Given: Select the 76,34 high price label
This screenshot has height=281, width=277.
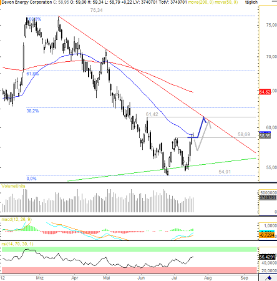Looking at the screenshot, I should (96, 10).
